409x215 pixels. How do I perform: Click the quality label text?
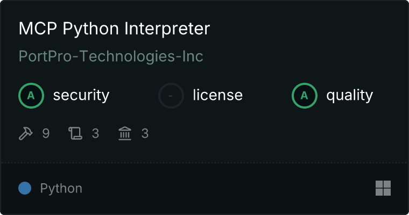click(349, 96)
